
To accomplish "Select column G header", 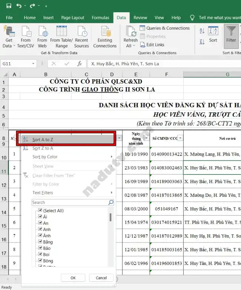I will tap(212, 74).
